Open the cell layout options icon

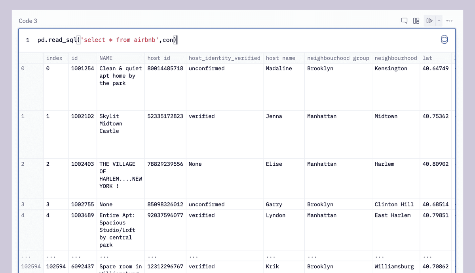[x=416, y=21]
